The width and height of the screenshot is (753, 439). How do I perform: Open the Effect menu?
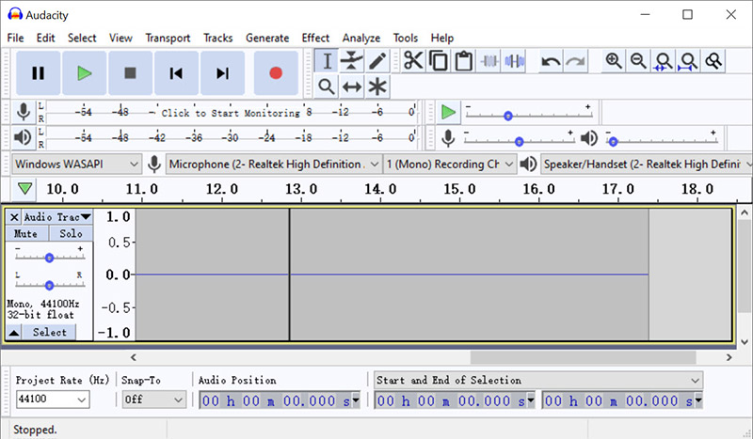[315, 38]
